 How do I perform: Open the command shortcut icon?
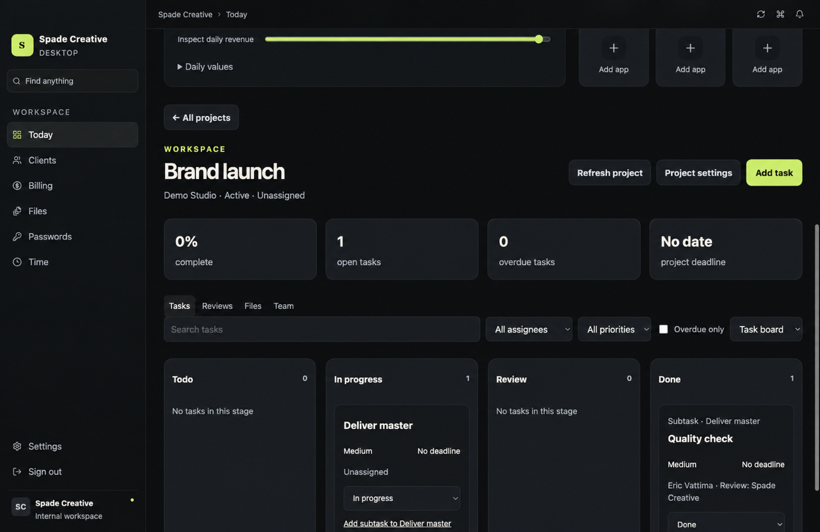(x=780, y=14)
